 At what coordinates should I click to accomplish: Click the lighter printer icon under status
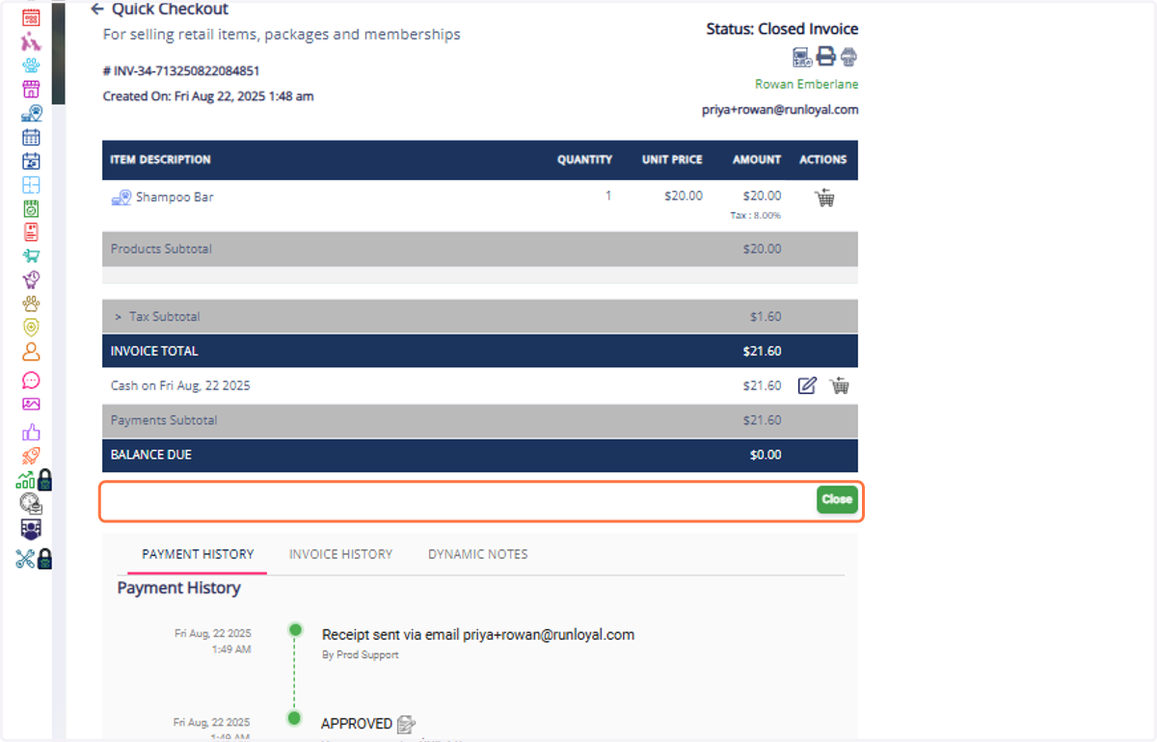click(848, 57)
